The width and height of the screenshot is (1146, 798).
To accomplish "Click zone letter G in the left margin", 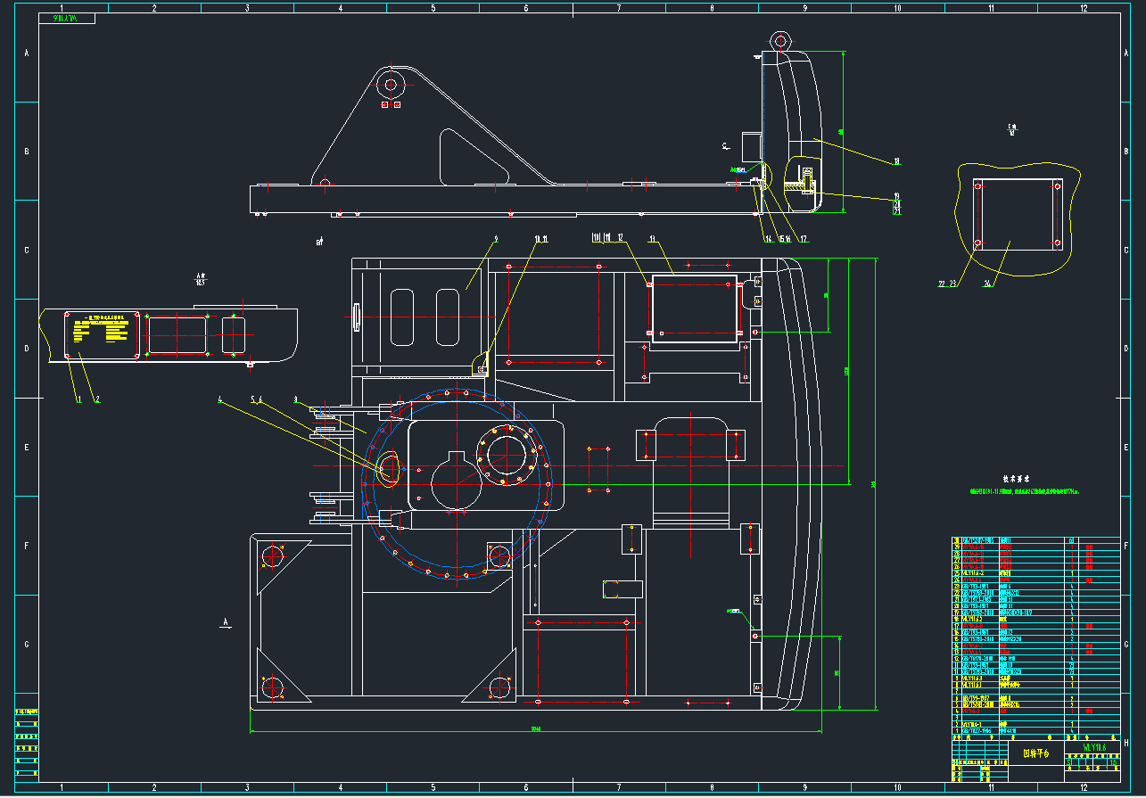I will point(27,645).
